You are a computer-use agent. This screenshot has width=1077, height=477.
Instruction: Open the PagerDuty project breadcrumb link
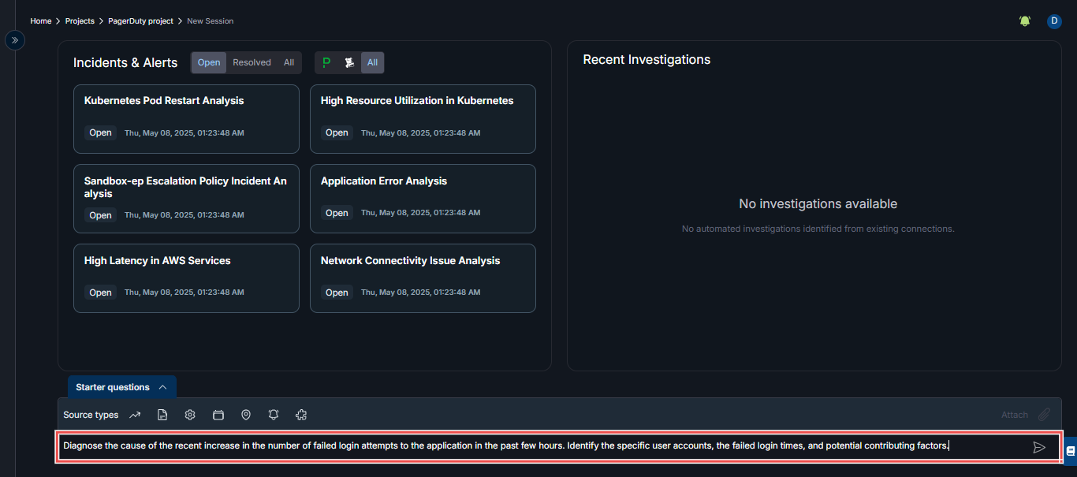click(x=140, y=20)
